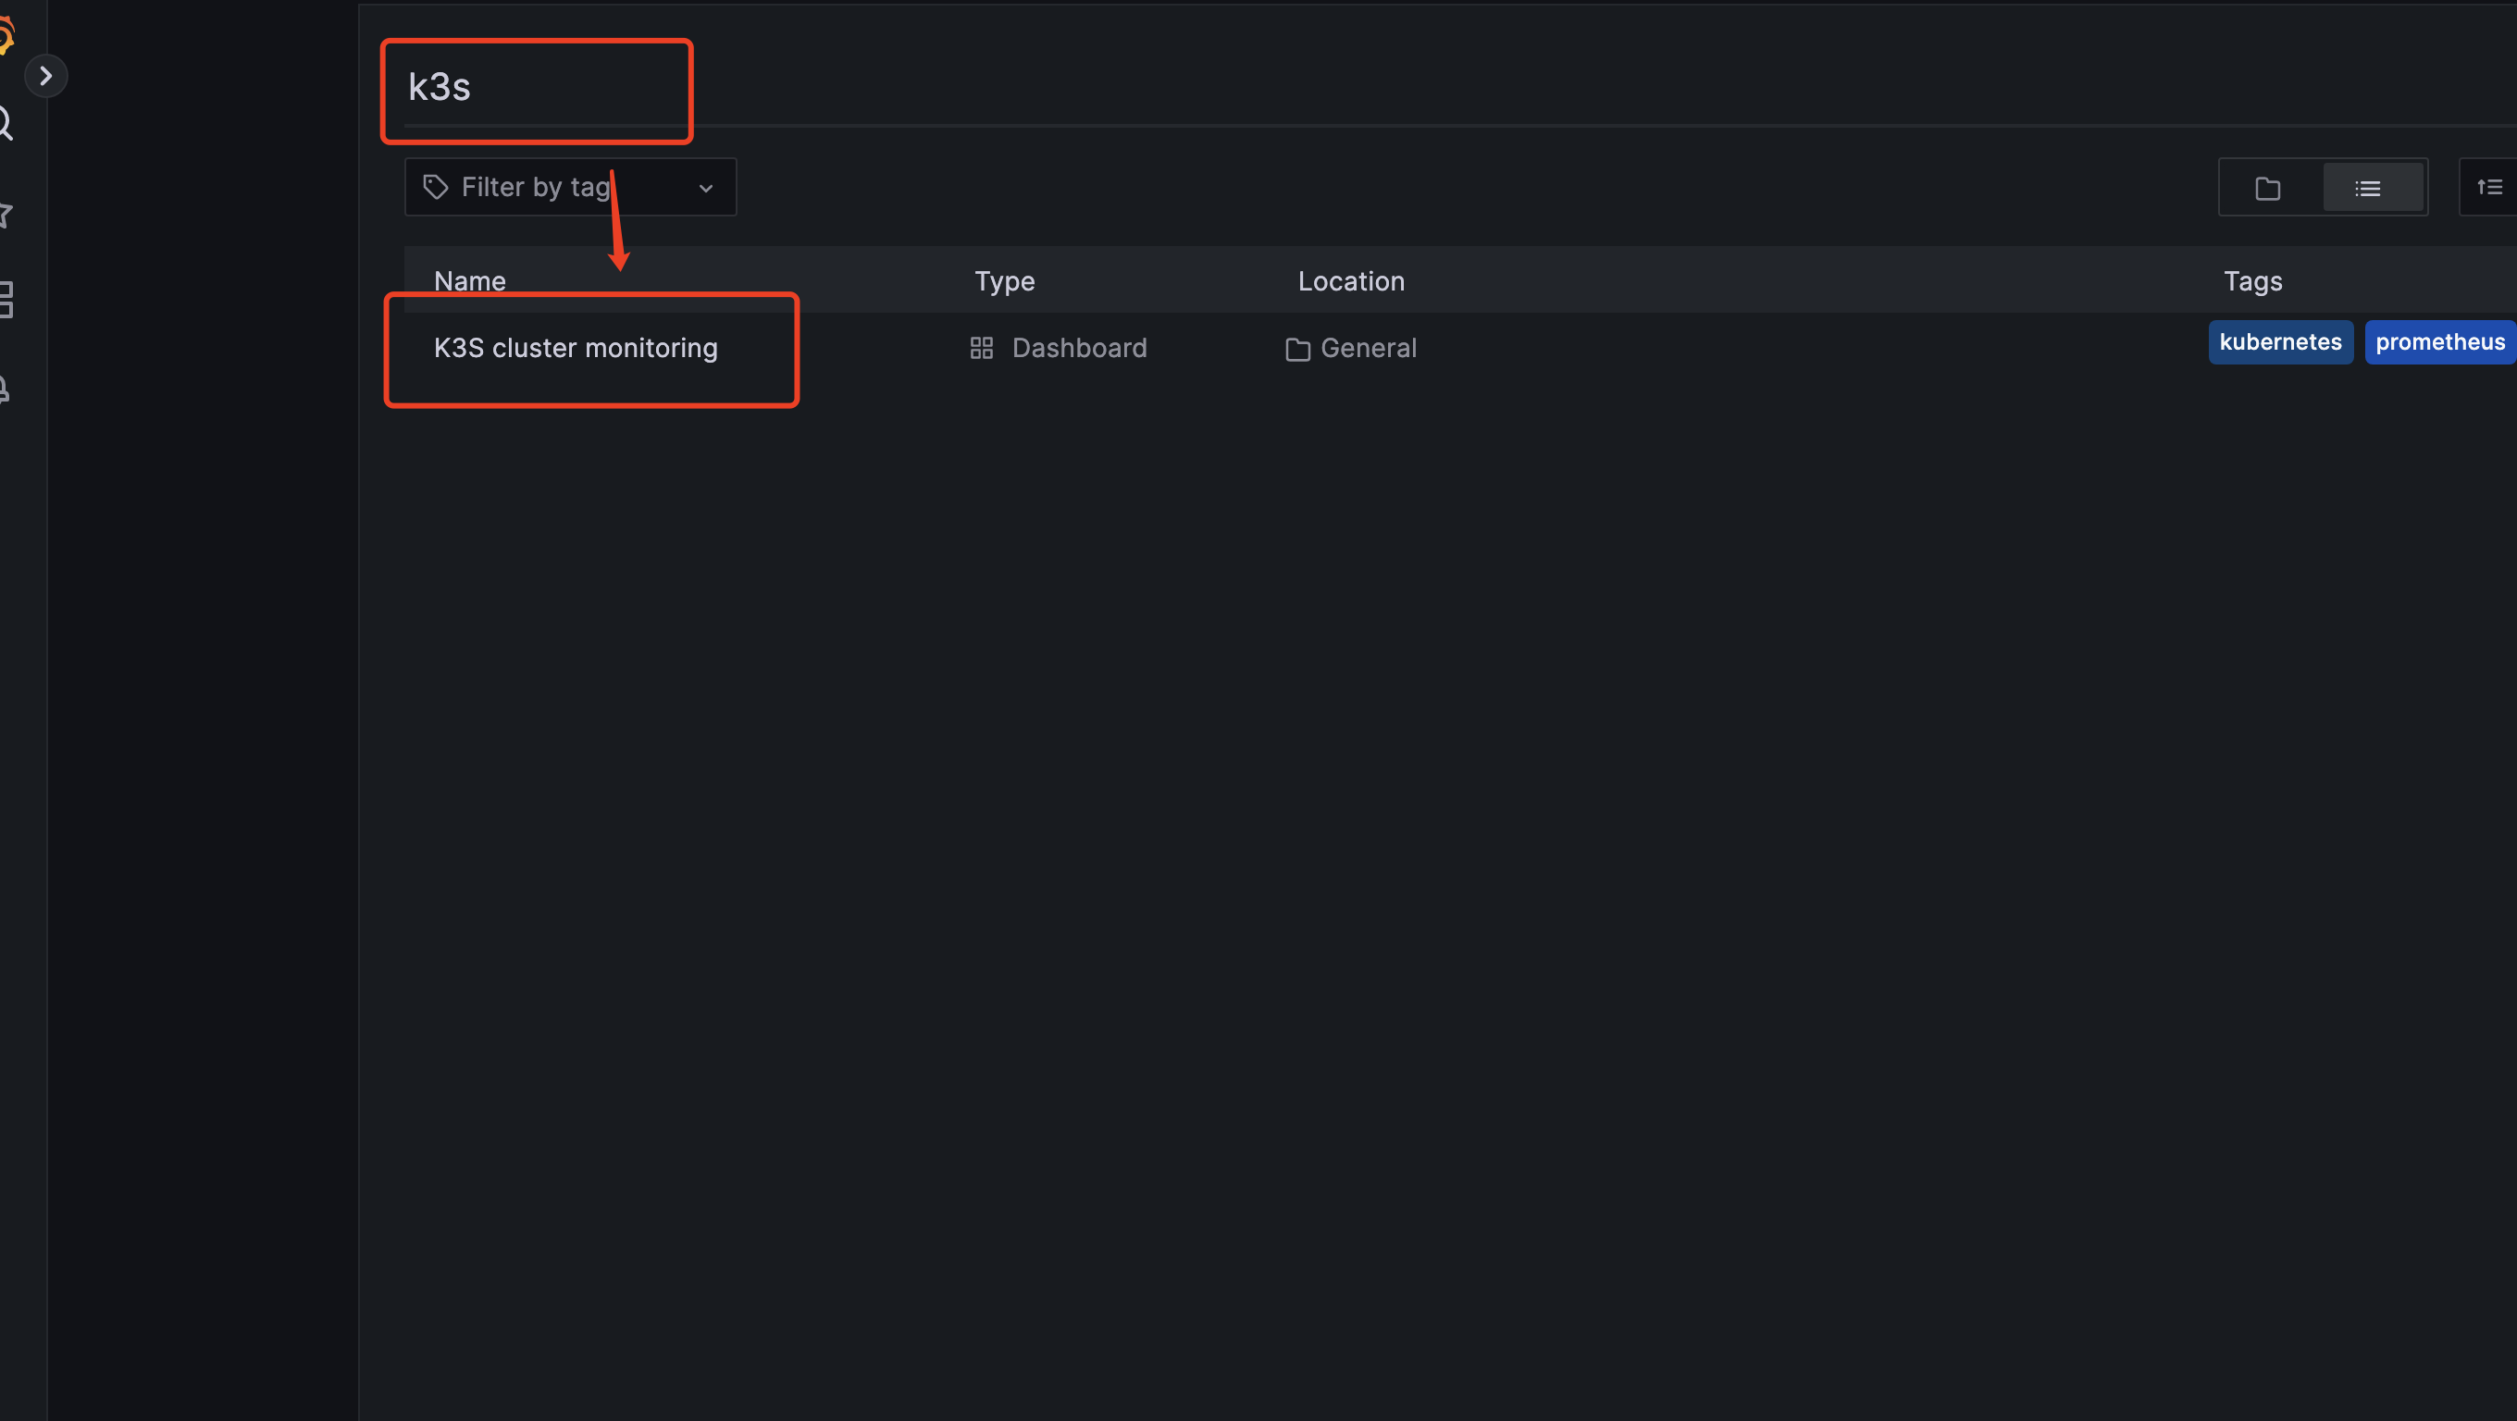Click the Tags column header
Screen dimensions: 2517x1421
pyautogui.click(x=2252, y=281)
